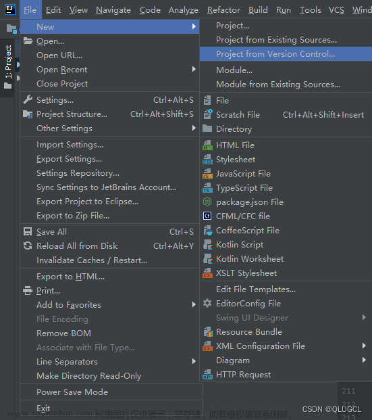Select Module from Existing Sources

tap(286, 85)
